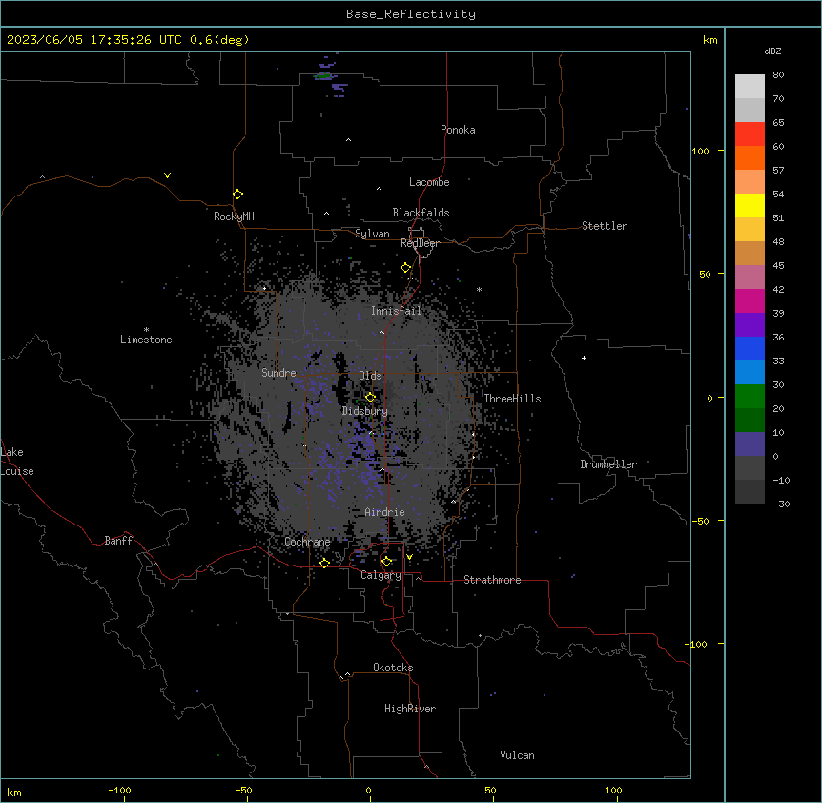Select the 36 dBZ blue color swatch
The height and width of the screenshot is (803, 822).
[x=750, y=348]
